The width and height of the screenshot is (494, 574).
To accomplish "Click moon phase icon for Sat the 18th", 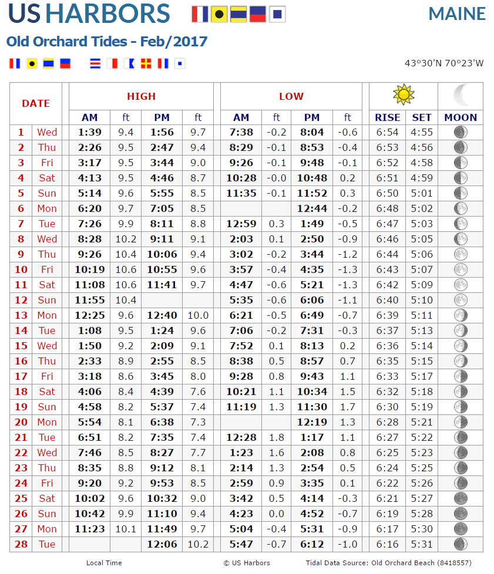I will pos(461,391).
